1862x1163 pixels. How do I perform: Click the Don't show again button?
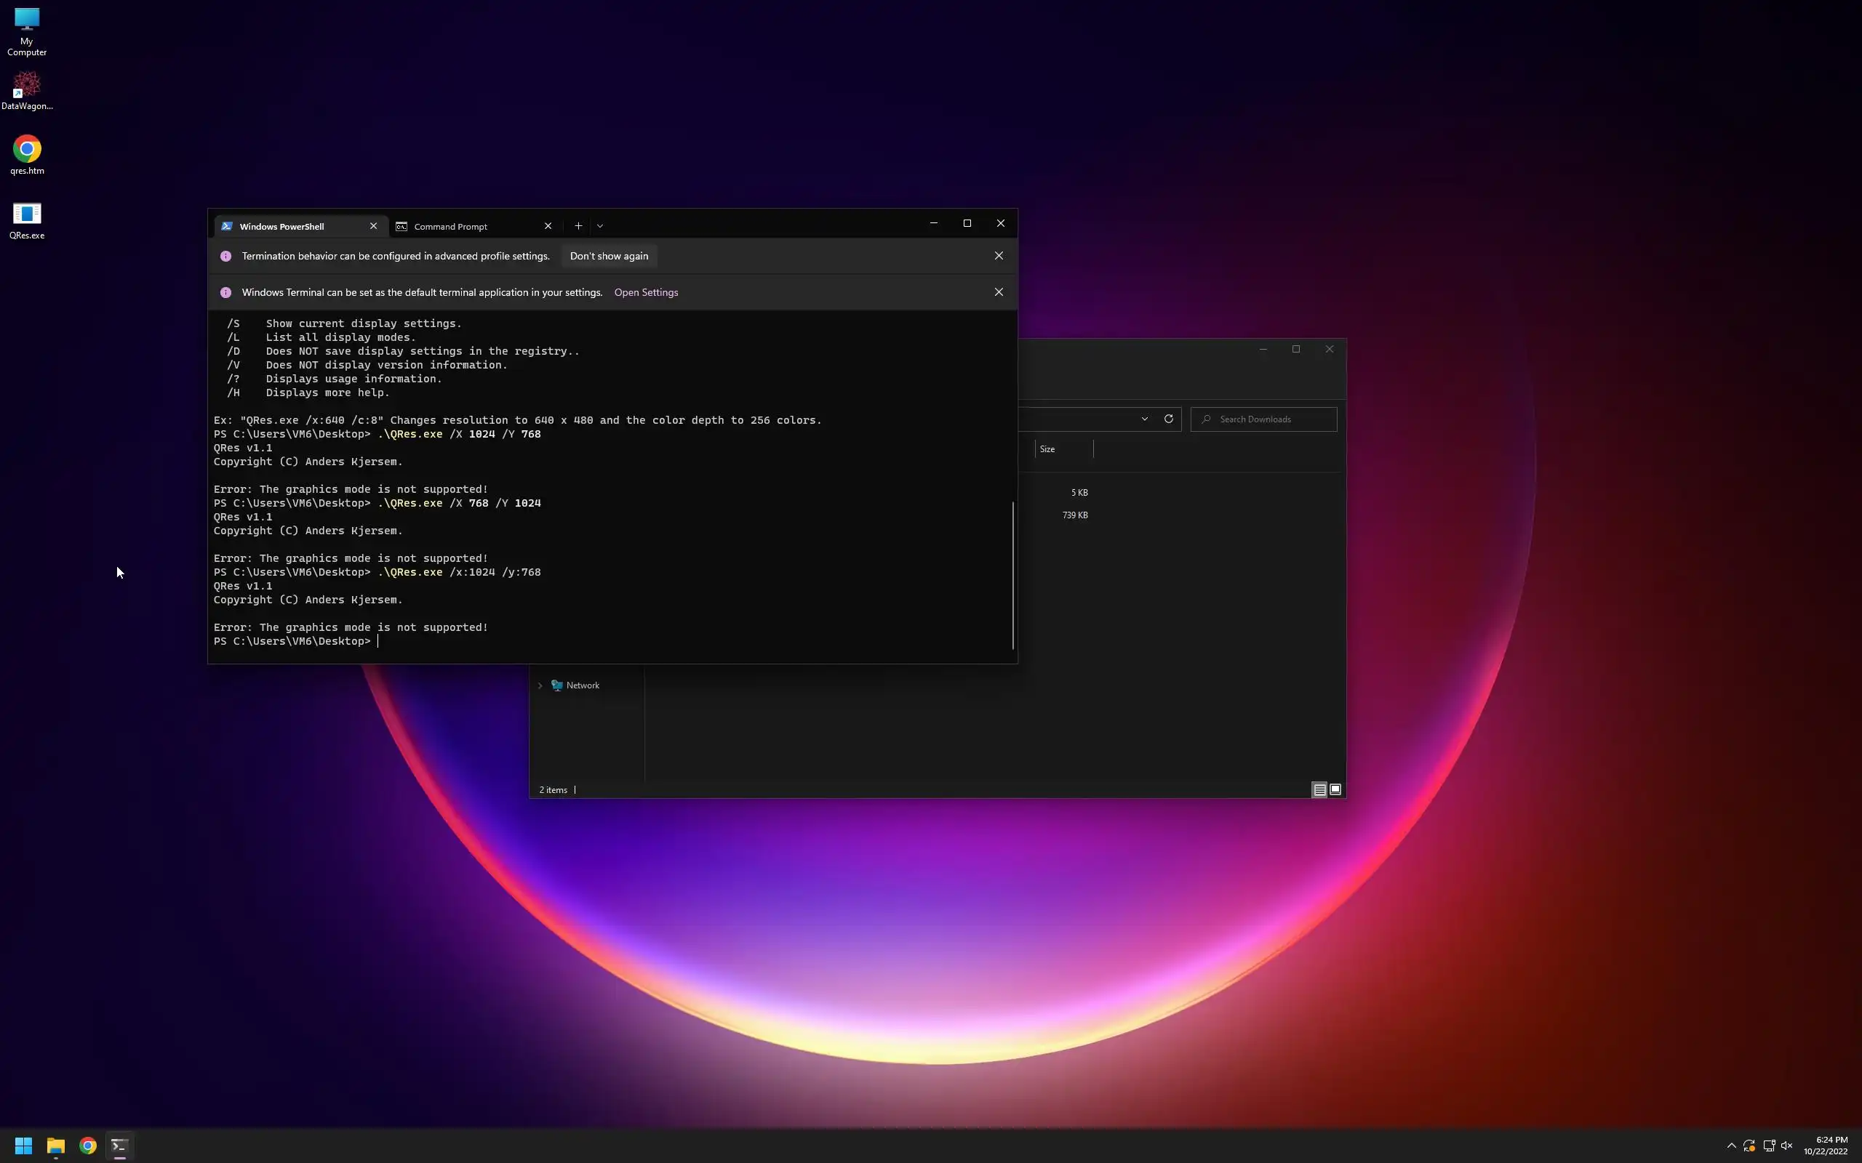(x=609, y=256)
